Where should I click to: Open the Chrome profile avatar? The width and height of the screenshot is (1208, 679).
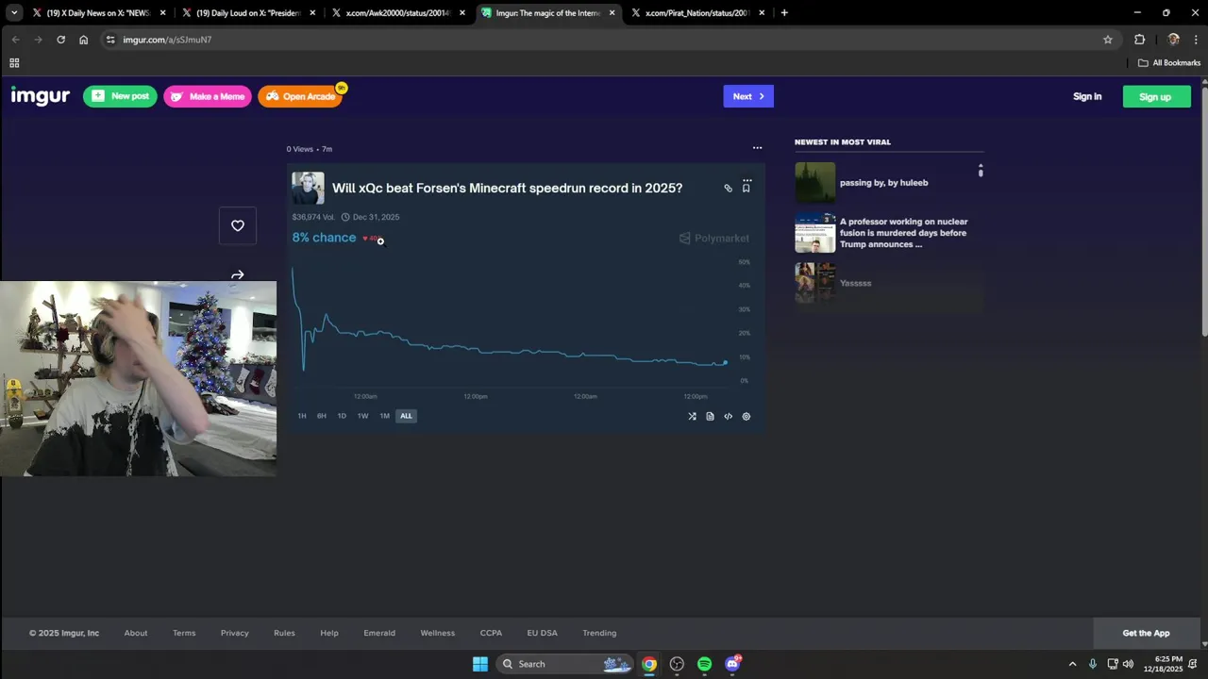coord(1174,40)
